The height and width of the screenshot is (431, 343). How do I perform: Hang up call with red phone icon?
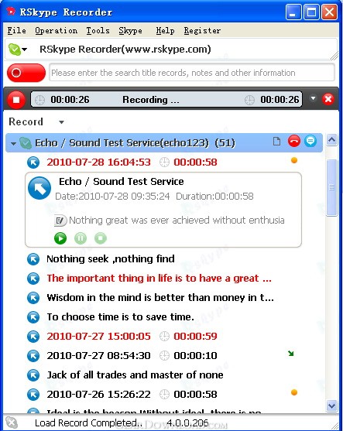click(x=294, y=142)
